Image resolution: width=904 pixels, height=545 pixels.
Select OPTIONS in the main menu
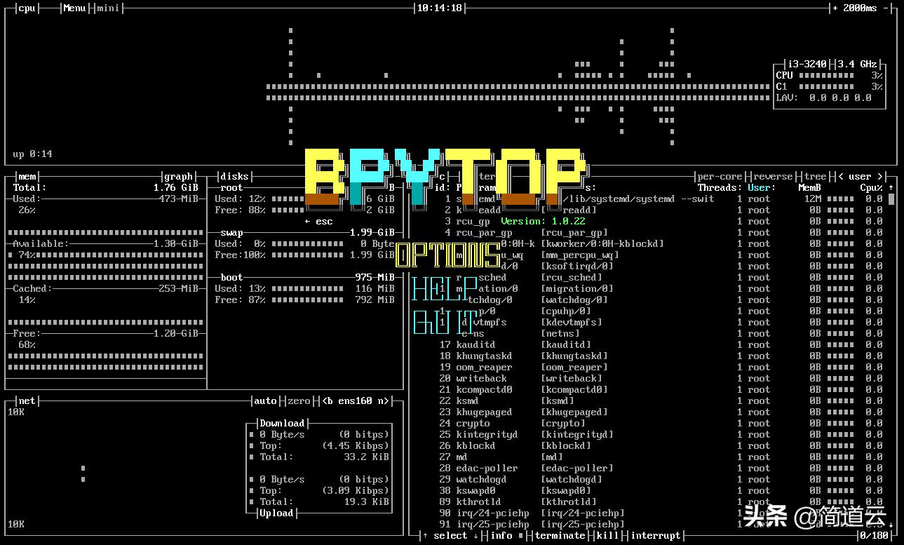pos(448,255)
